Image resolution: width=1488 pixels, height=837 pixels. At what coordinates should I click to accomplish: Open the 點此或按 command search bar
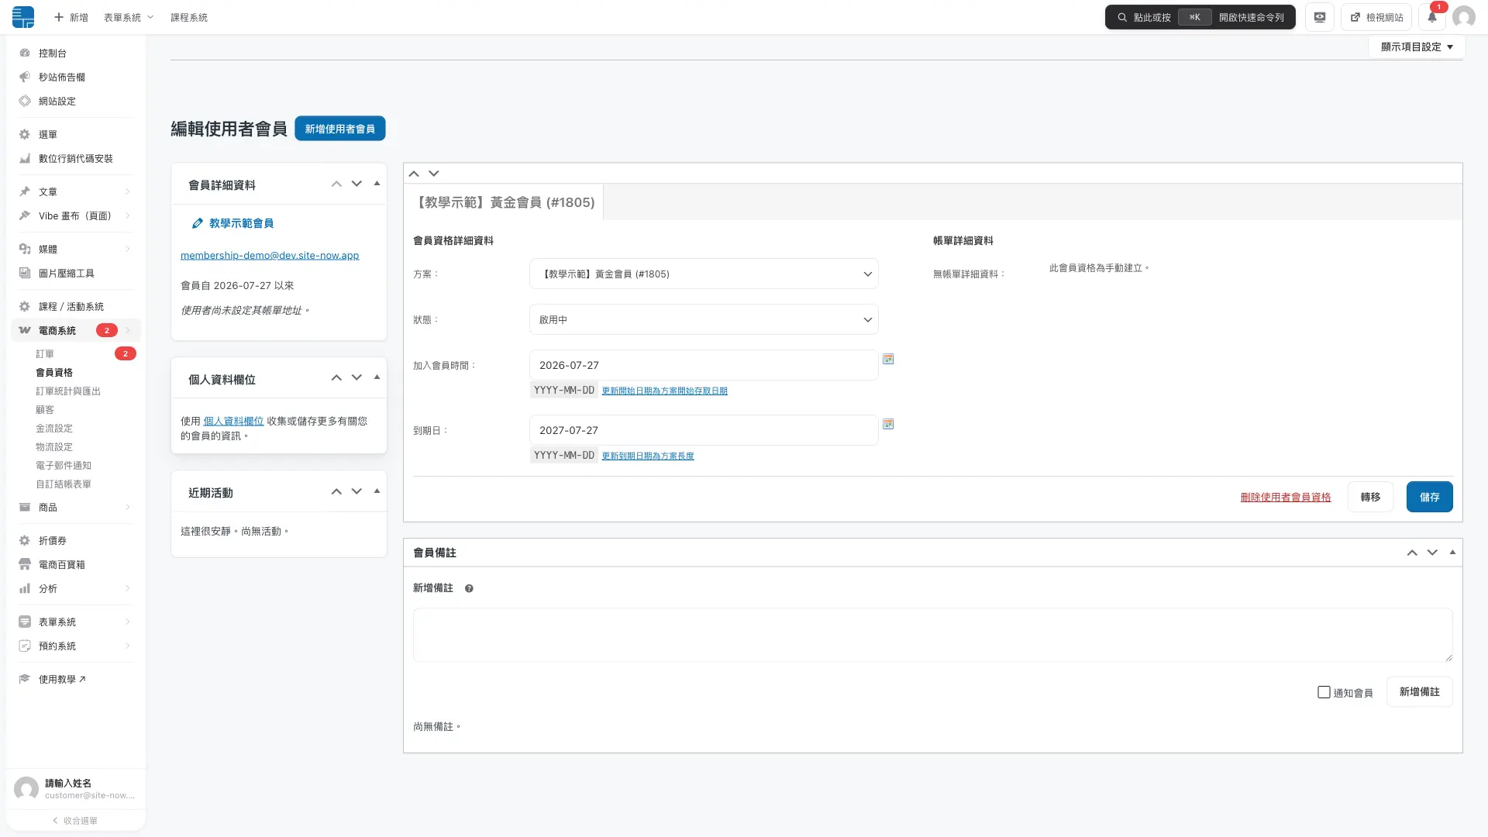pyautogui.click(x=1200, y=17)
